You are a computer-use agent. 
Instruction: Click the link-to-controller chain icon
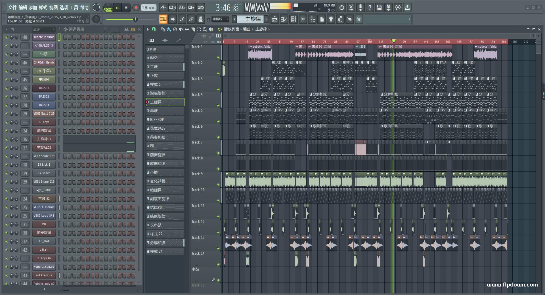tap(191, 19)
